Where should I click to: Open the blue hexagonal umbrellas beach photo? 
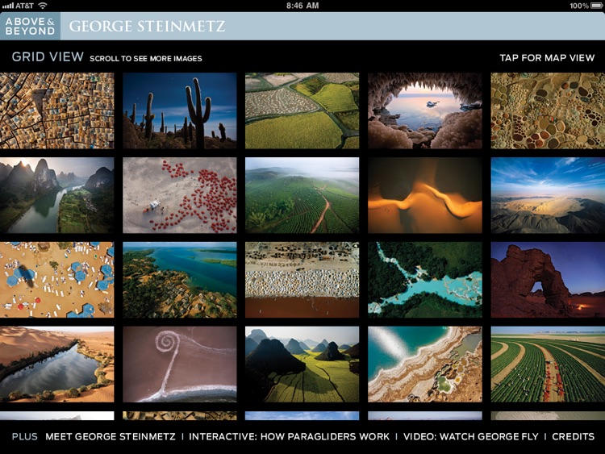click(x=56, y=280)
